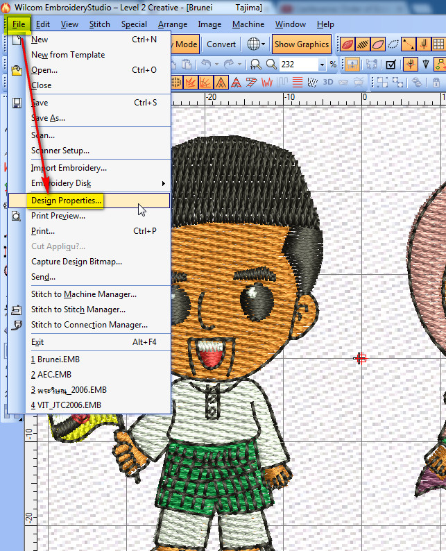
Task: Click the Zoom magnifier tool icon
Action: 271,65
